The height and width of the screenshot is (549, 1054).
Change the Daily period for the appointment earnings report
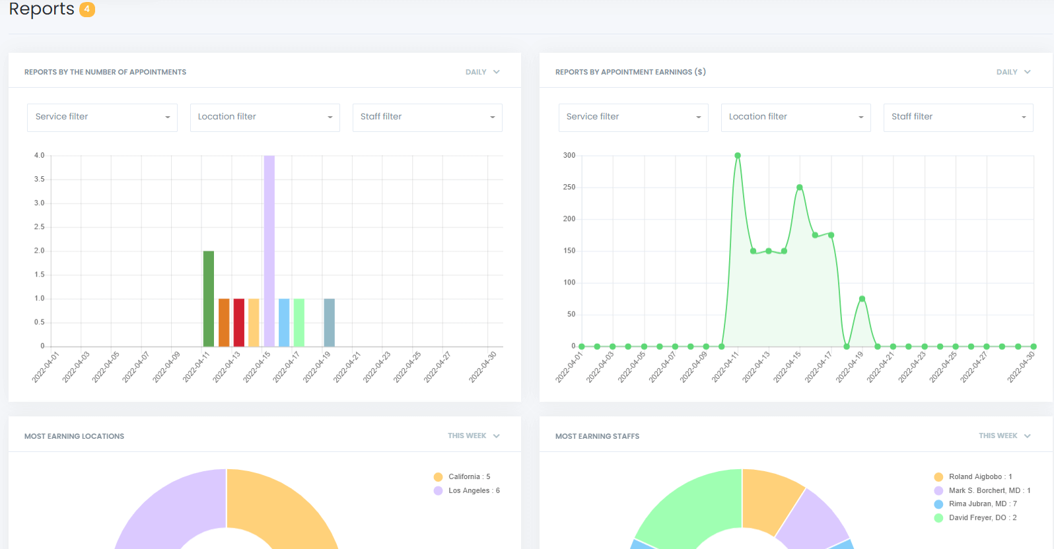pos(1014,72)
